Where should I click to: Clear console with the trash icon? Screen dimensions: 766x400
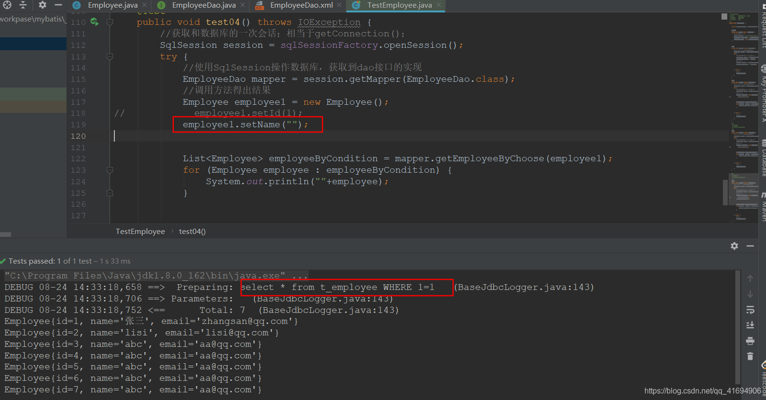tap(750, 356)
